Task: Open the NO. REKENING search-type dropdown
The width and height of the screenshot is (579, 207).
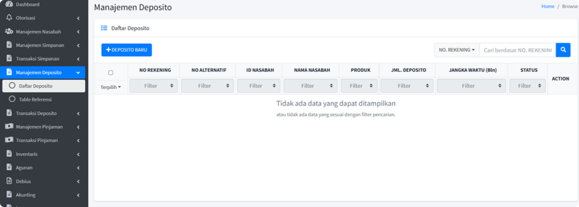Action: click(456, 50)
